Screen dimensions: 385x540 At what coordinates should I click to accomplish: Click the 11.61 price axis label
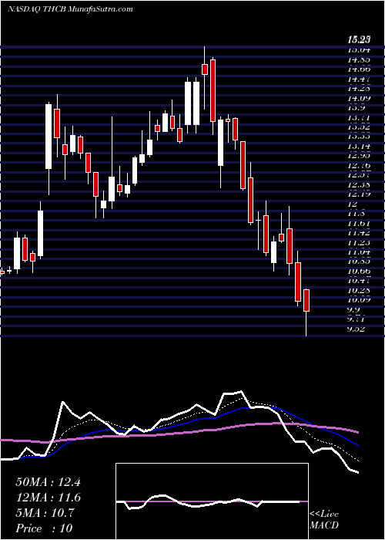tap(360, 224)
